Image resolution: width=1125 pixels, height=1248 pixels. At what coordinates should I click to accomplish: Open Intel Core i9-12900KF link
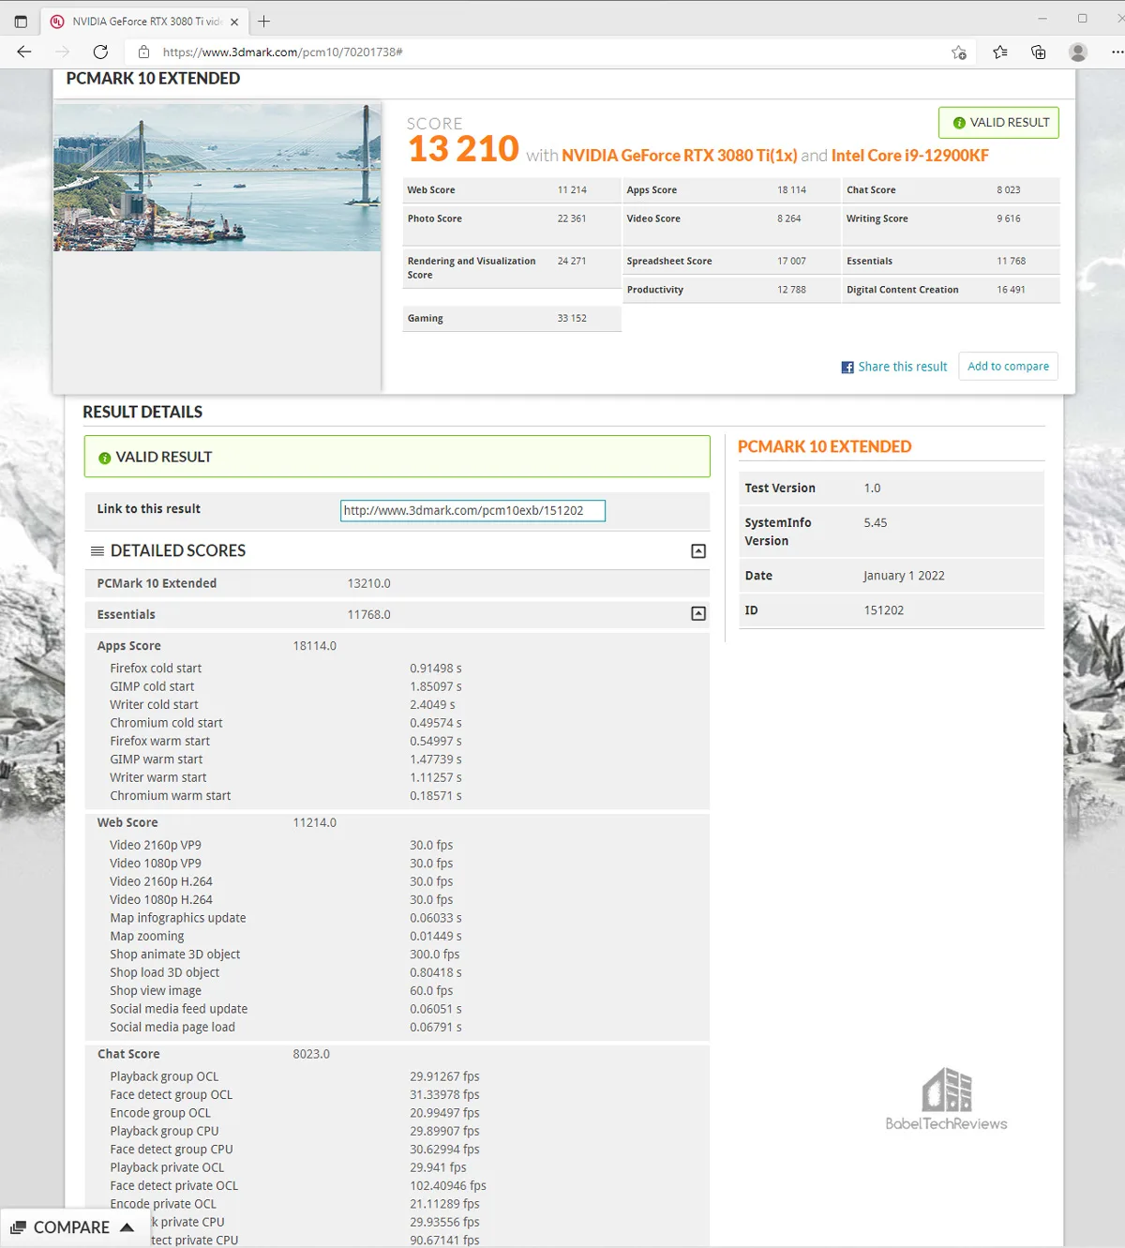909,156
